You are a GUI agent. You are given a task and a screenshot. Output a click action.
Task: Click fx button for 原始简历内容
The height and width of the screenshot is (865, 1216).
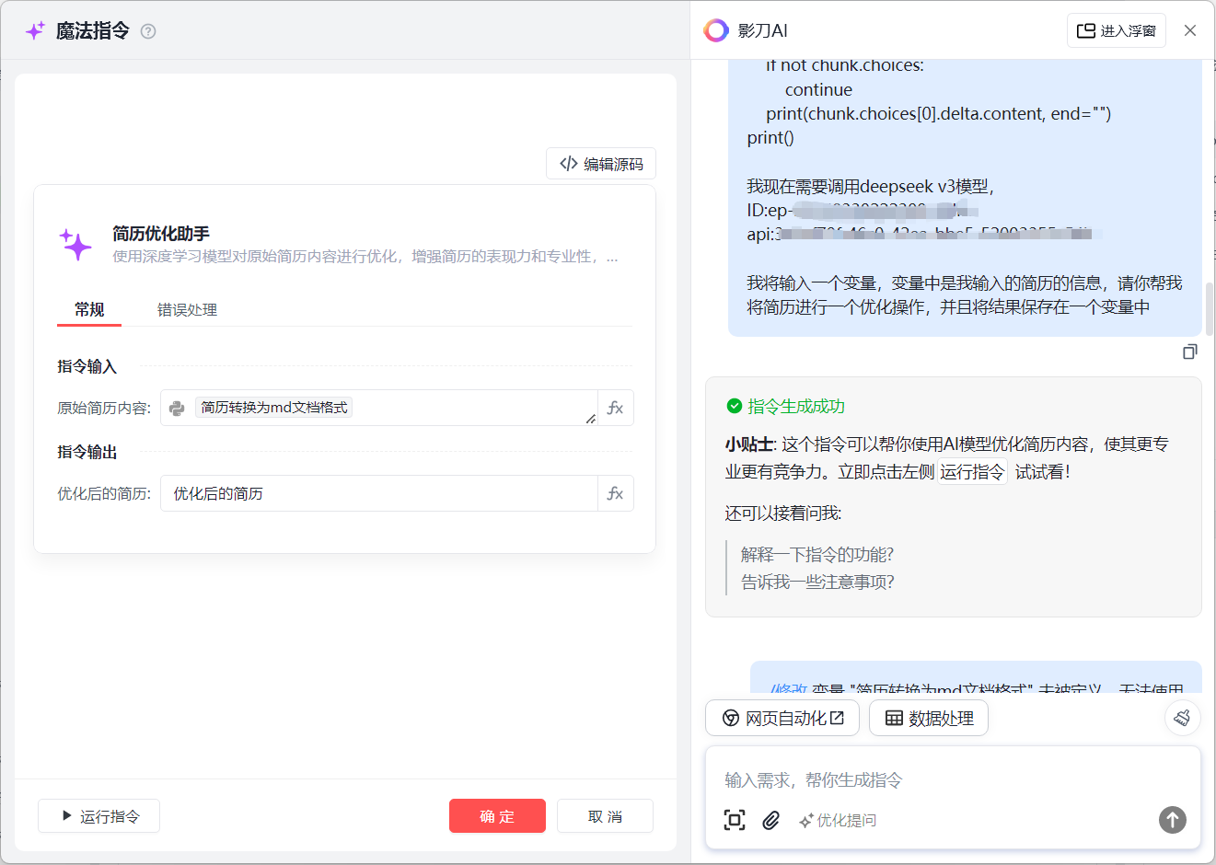click(616, 408)
